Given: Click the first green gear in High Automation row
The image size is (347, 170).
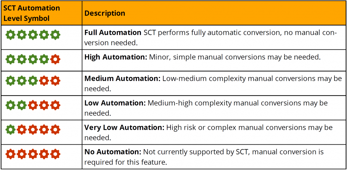Looking at the screenshot, I should (x=11, y=59).
